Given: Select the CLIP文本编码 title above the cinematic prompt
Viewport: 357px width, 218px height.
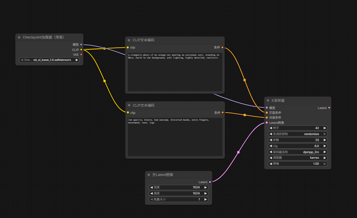Looking at the screenshot, I should tap(143, 40).
